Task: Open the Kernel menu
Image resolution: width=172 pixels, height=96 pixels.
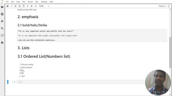Action: pos(30,2)
